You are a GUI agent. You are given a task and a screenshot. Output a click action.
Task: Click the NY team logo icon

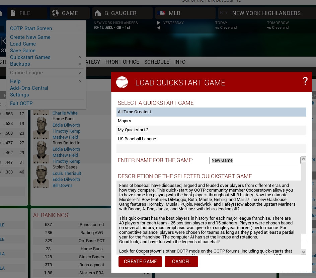coord(224,12)
